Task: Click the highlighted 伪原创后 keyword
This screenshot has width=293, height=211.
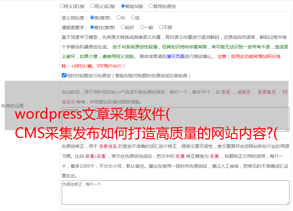Action: click(108, 146)
